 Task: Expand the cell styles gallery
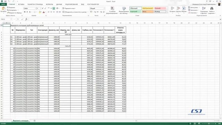167,12
